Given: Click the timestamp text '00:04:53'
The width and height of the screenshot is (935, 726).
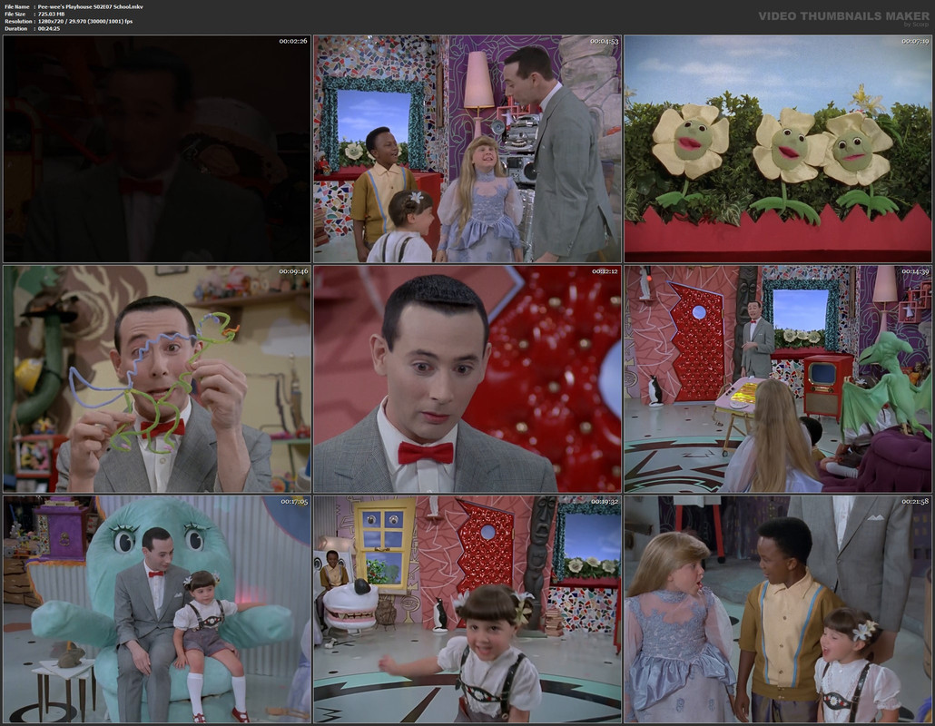Looking at the screenshot, I should (604, 41).
